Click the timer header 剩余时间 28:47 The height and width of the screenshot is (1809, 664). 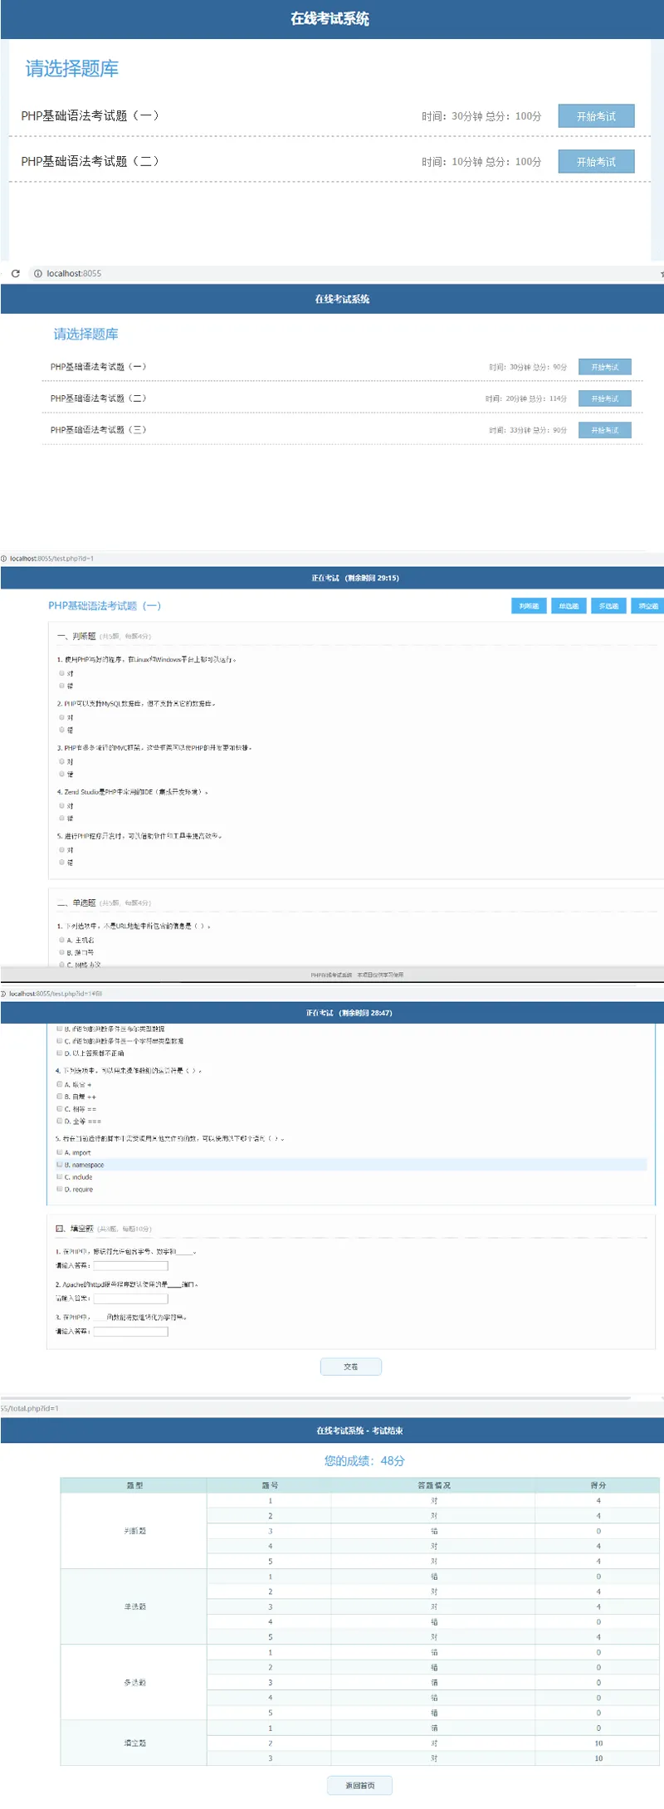(349, 1013)
